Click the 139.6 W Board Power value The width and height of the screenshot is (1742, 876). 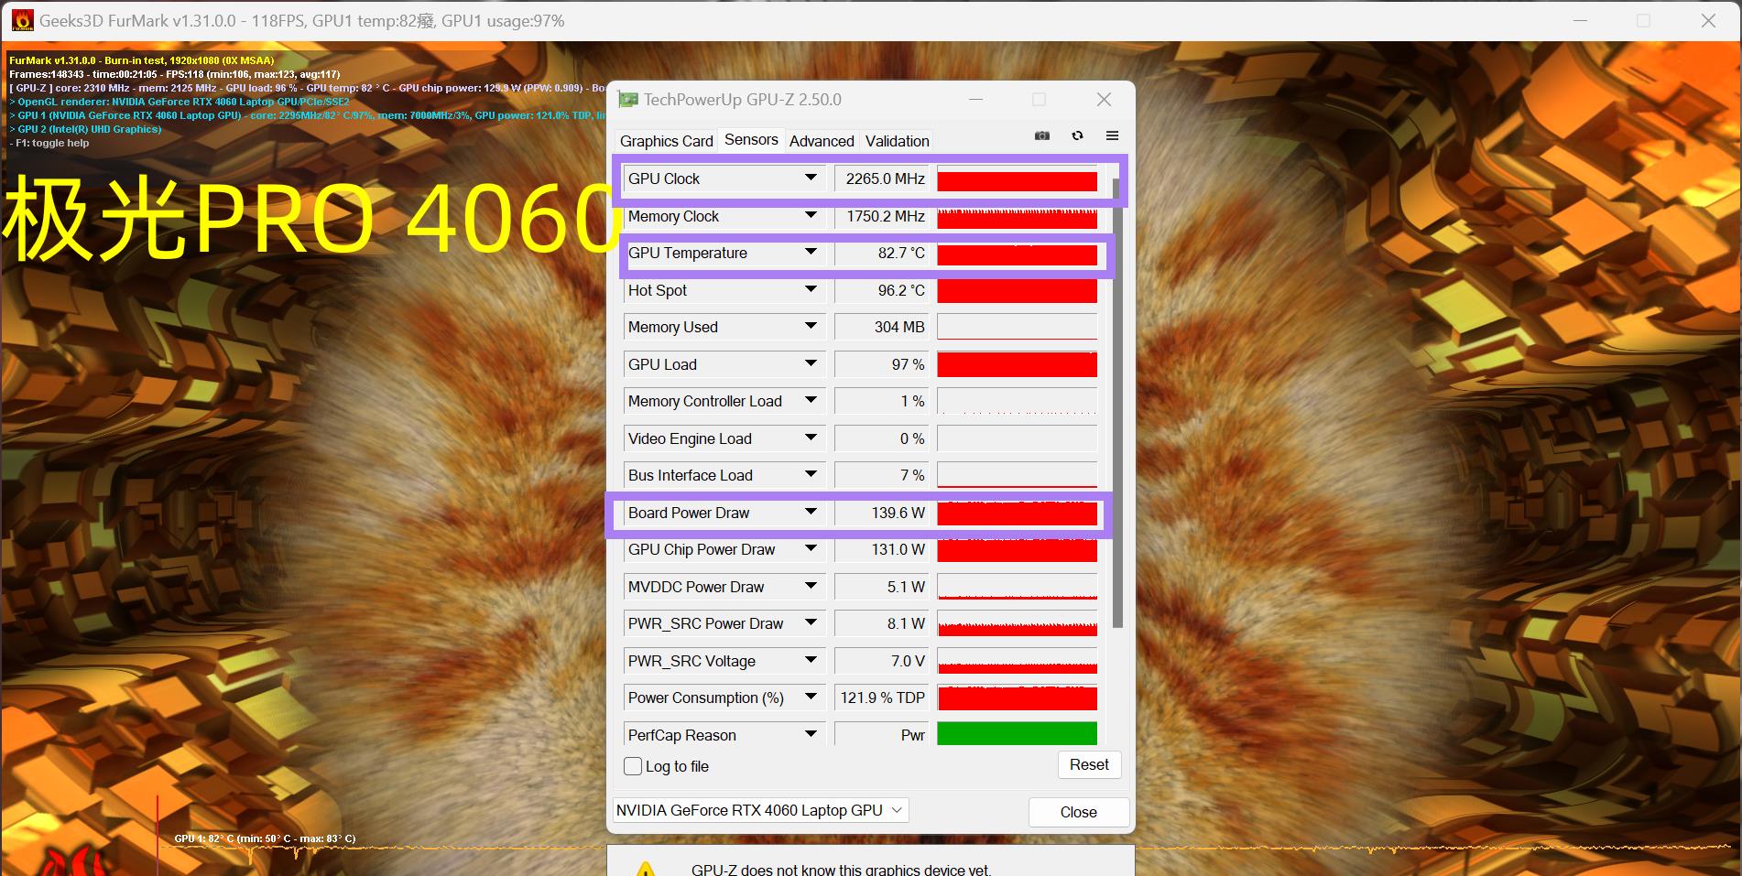coord(881,513)
